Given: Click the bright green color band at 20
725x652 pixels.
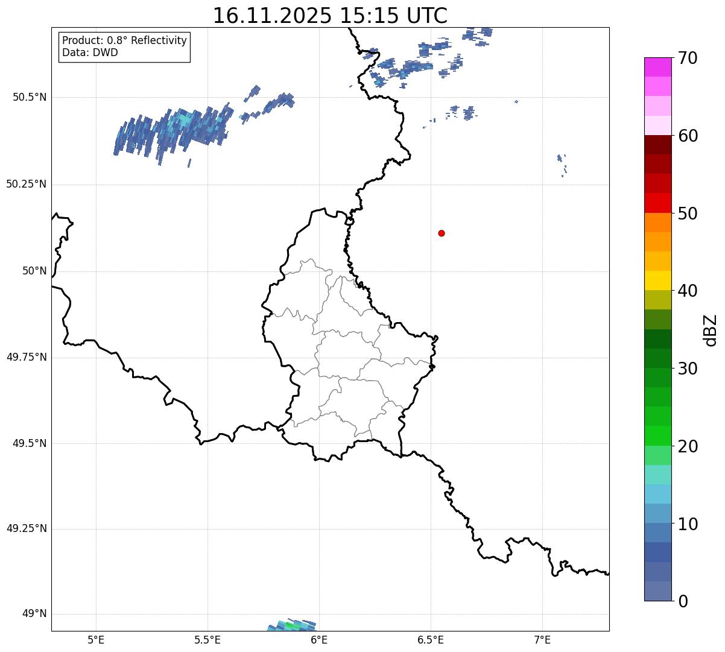Looking at the screenshot, I should click(x=657, y=435).
